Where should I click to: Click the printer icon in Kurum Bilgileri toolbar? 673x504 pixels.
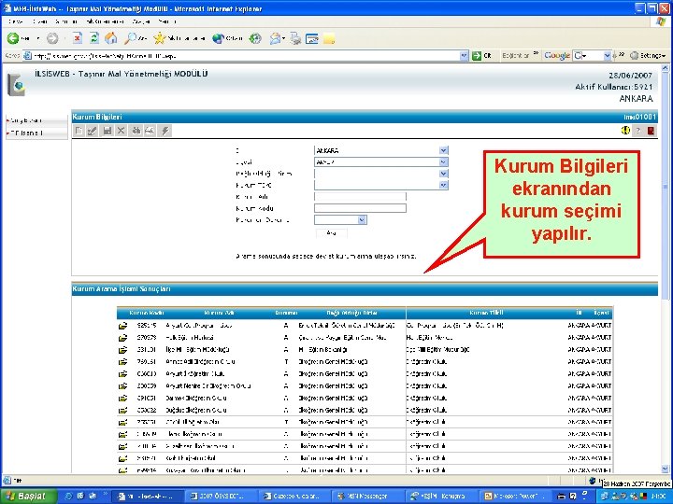(150, 131)
